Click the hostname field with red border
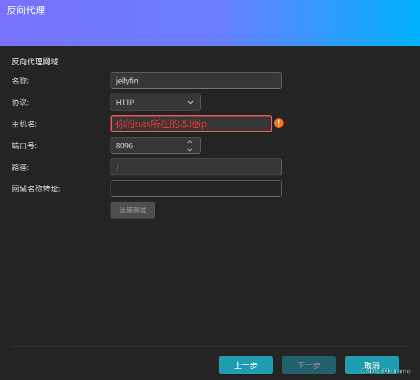Screen dimensions: 420x380 191,124
